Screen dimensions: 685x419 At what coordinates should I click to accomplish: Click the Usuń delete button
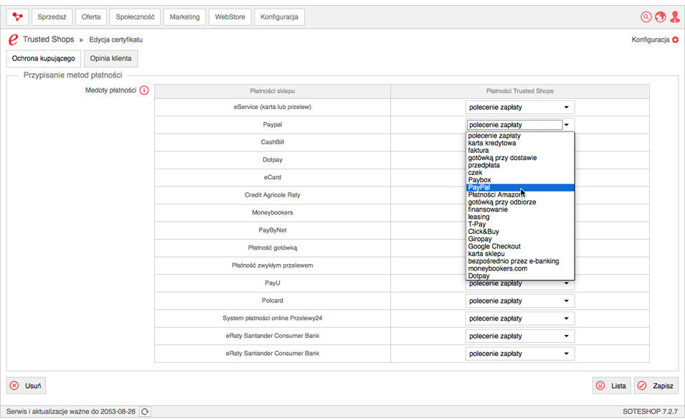27,386
